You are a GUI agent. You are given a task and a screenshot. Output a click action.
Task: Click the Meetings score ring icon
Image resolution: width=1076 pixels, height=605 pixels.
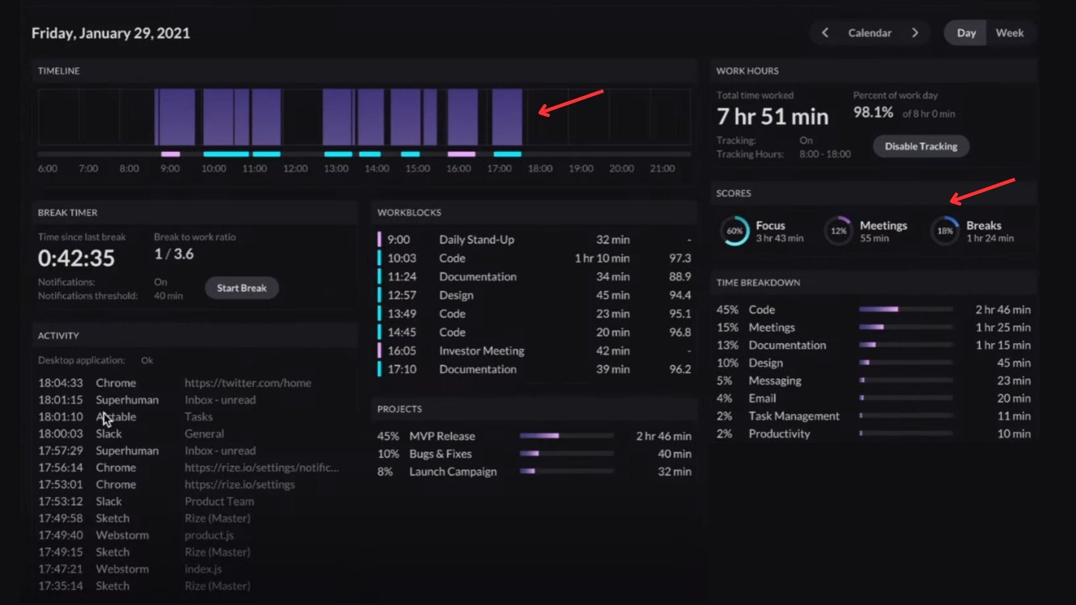pos(838,231)
